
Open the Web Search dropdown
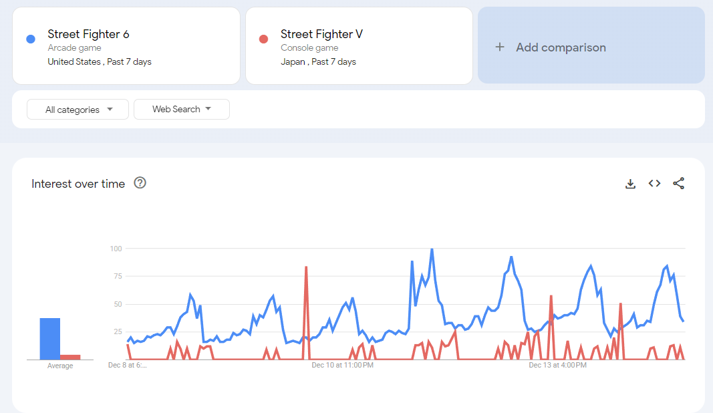tap(182, 109)
